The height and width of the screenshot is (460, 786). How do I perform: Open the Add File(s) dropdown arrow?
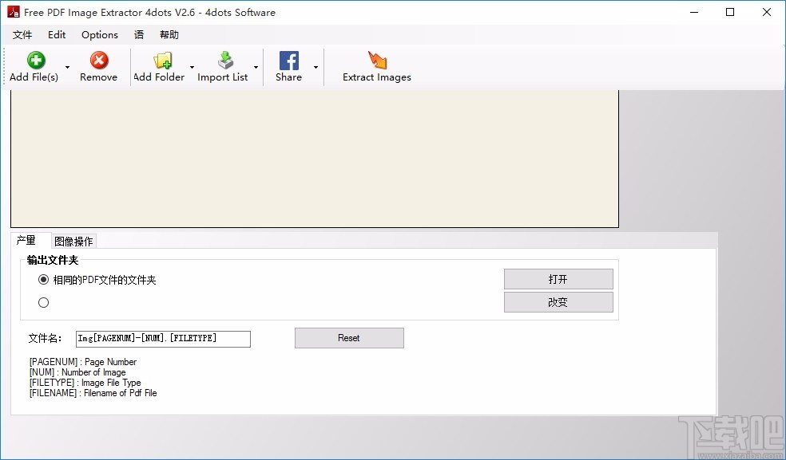pos(67,68)
